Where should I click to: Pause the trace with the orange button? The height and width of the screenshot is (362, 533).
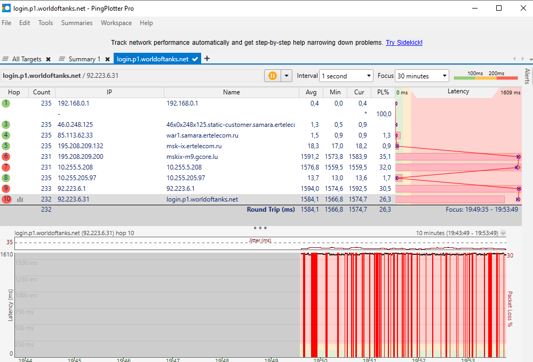click(x=272, y=76)
